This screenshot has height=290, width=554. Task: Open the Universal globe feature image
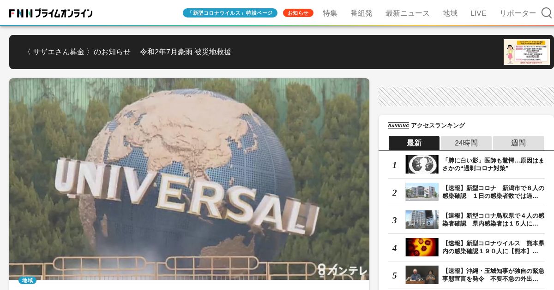pyautogui.click(x=189, y=179)
